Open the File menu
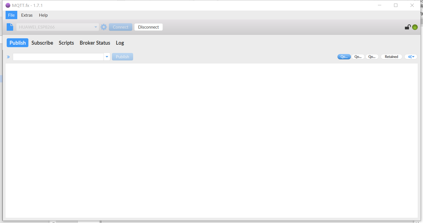The width and height of the screenshot is (423, 223). click(x=11, y=15)
